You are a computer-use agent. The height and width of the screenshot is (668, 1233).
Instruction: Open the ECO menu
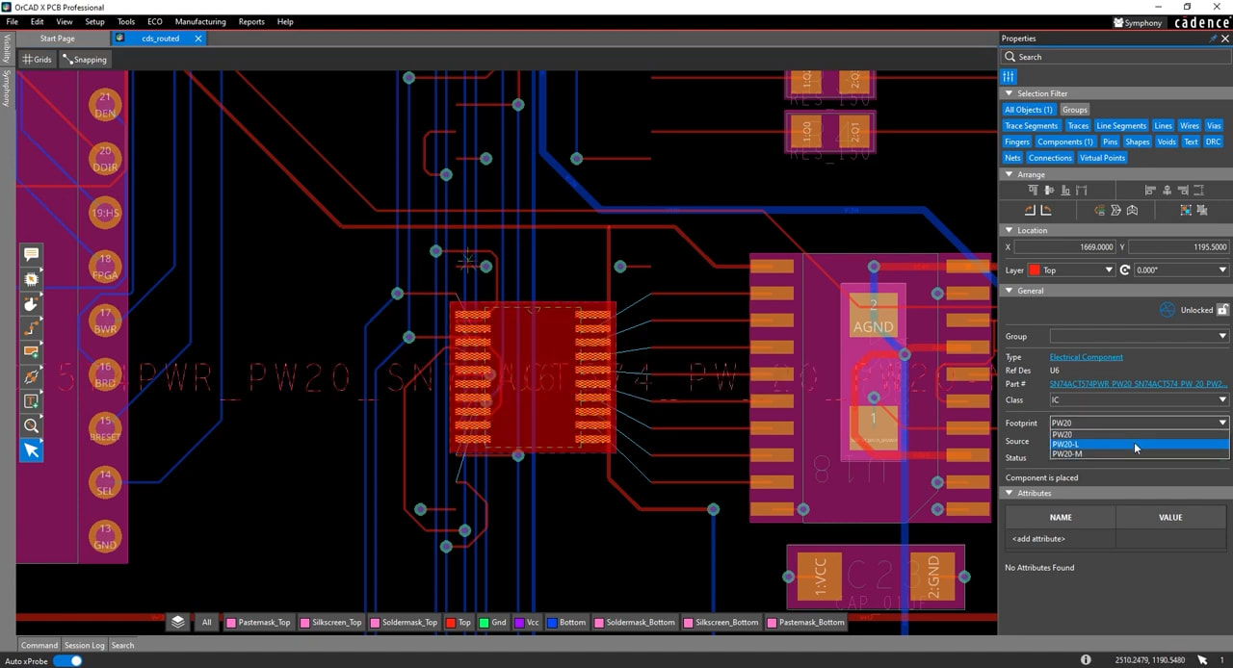point(154,21)
